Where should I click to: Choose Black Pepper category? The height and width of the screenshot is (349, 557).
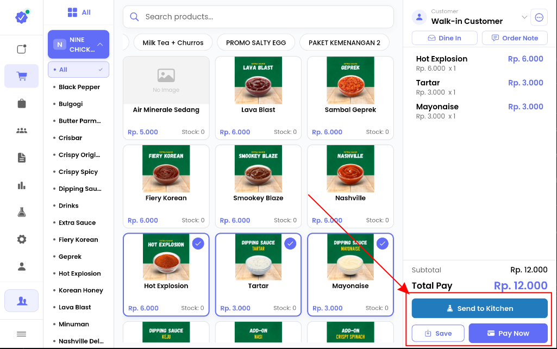(x=79, y=87)
